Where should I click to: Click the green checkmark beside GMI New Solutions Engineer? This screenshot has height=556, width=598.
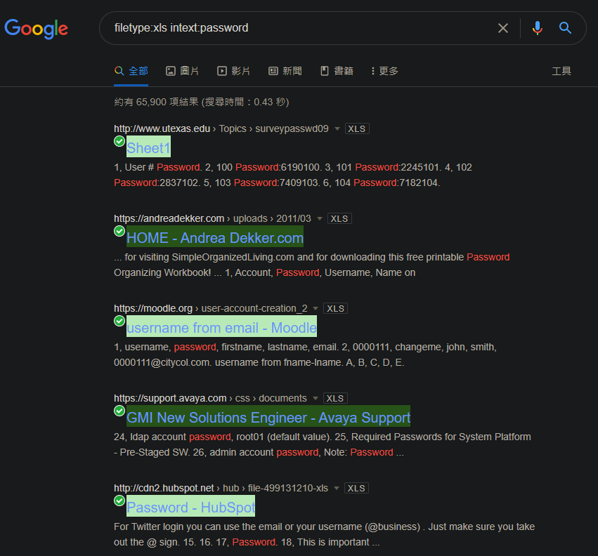point(119,411)
